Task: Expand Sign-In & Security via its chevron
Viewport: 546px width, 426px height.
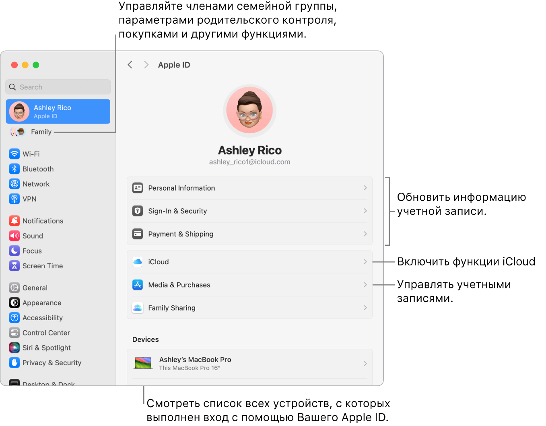Action: (365, 211)
